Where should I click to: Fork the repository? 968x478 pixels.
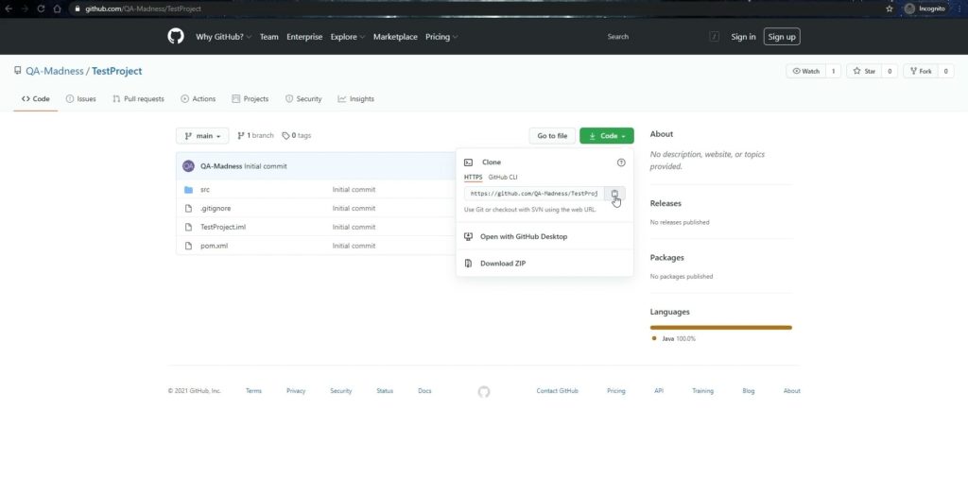click(x=921, y=71)
